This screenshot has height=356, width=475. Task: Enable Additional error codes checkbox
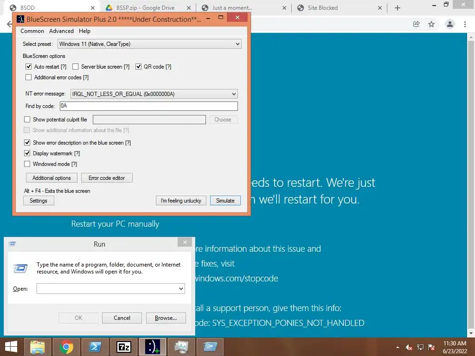(28, 77)
